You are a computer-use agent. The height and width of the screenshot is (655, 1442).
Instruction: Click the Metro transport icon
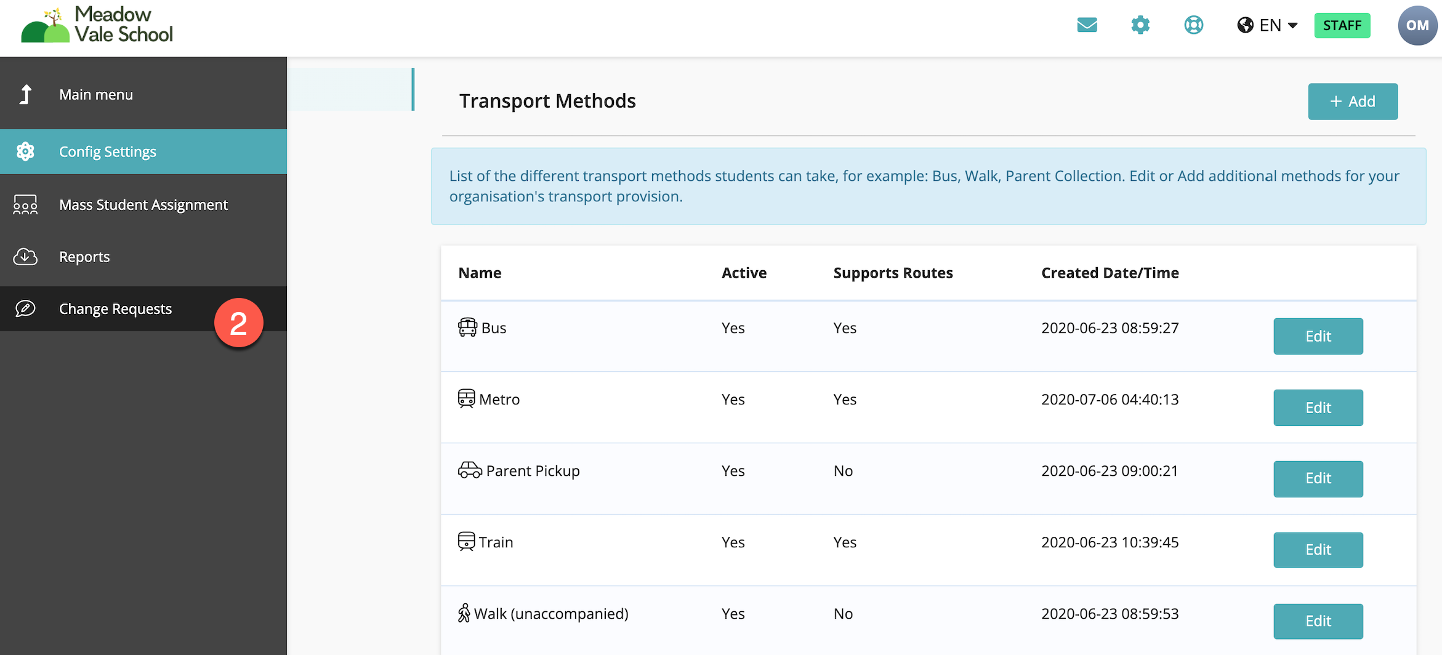pyautogui.click(x=467, y=399)
